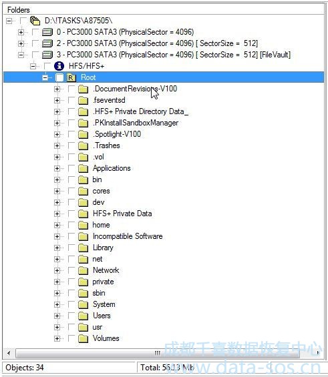Check the Users folder checkbox
This screenshot has width=328, height=377.
[x=71, y=316]
